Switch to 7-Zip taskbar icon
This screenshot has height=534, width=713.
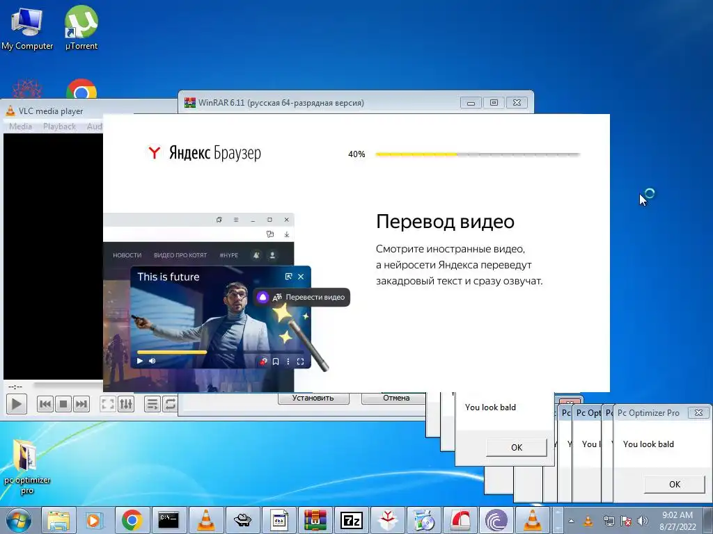tap(352, 520)
